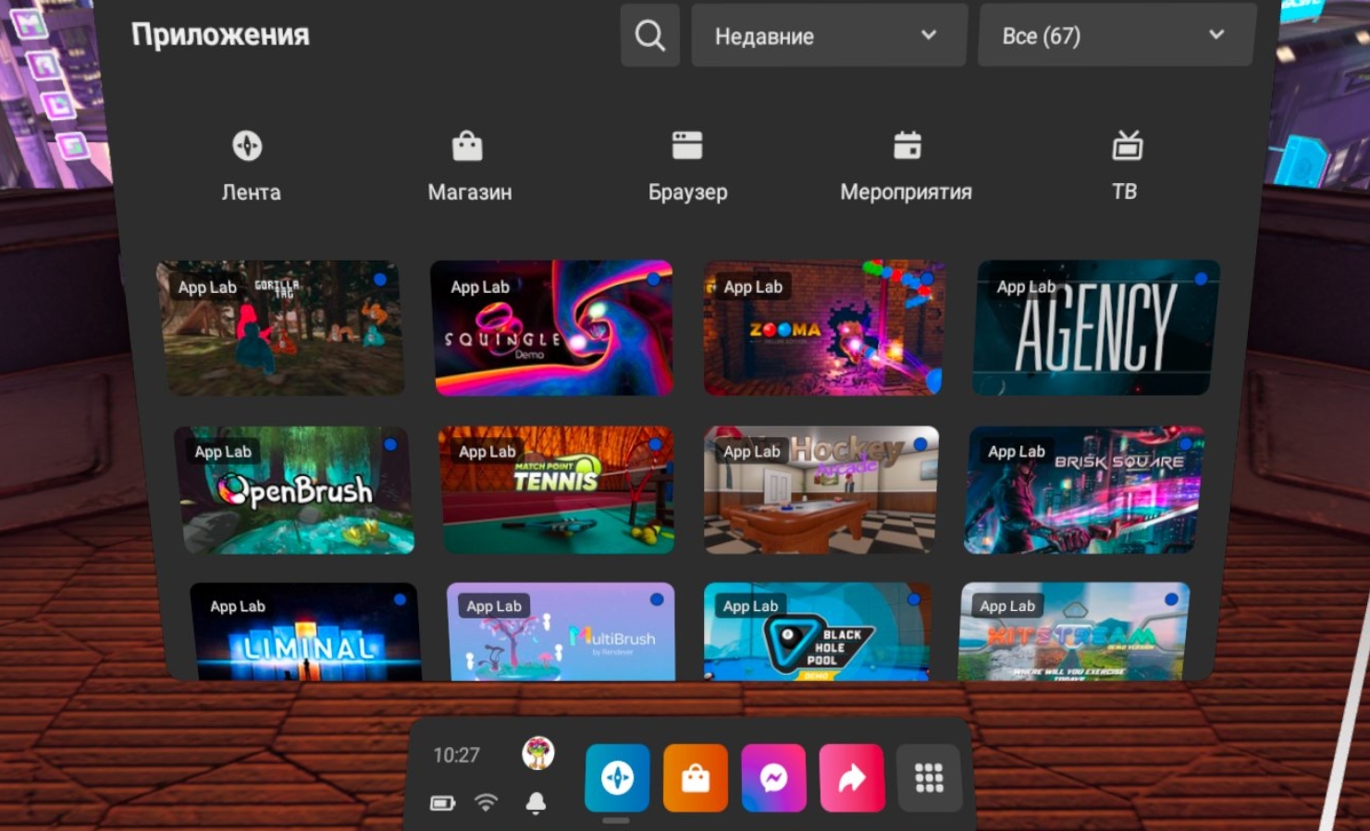Launch the Brisk Square app tile
1370x831 pixels.
tap(1084, 490)
